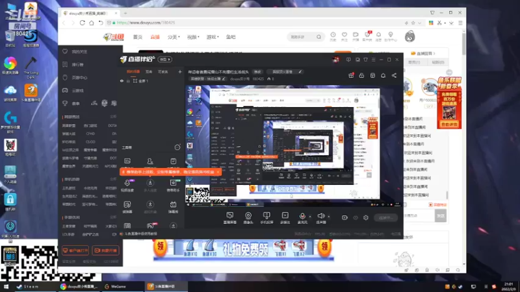Screen dimensions: 520x292
Task: Expand the speaker options arrow
Action: pyautogui.click(x=329, y=217)
